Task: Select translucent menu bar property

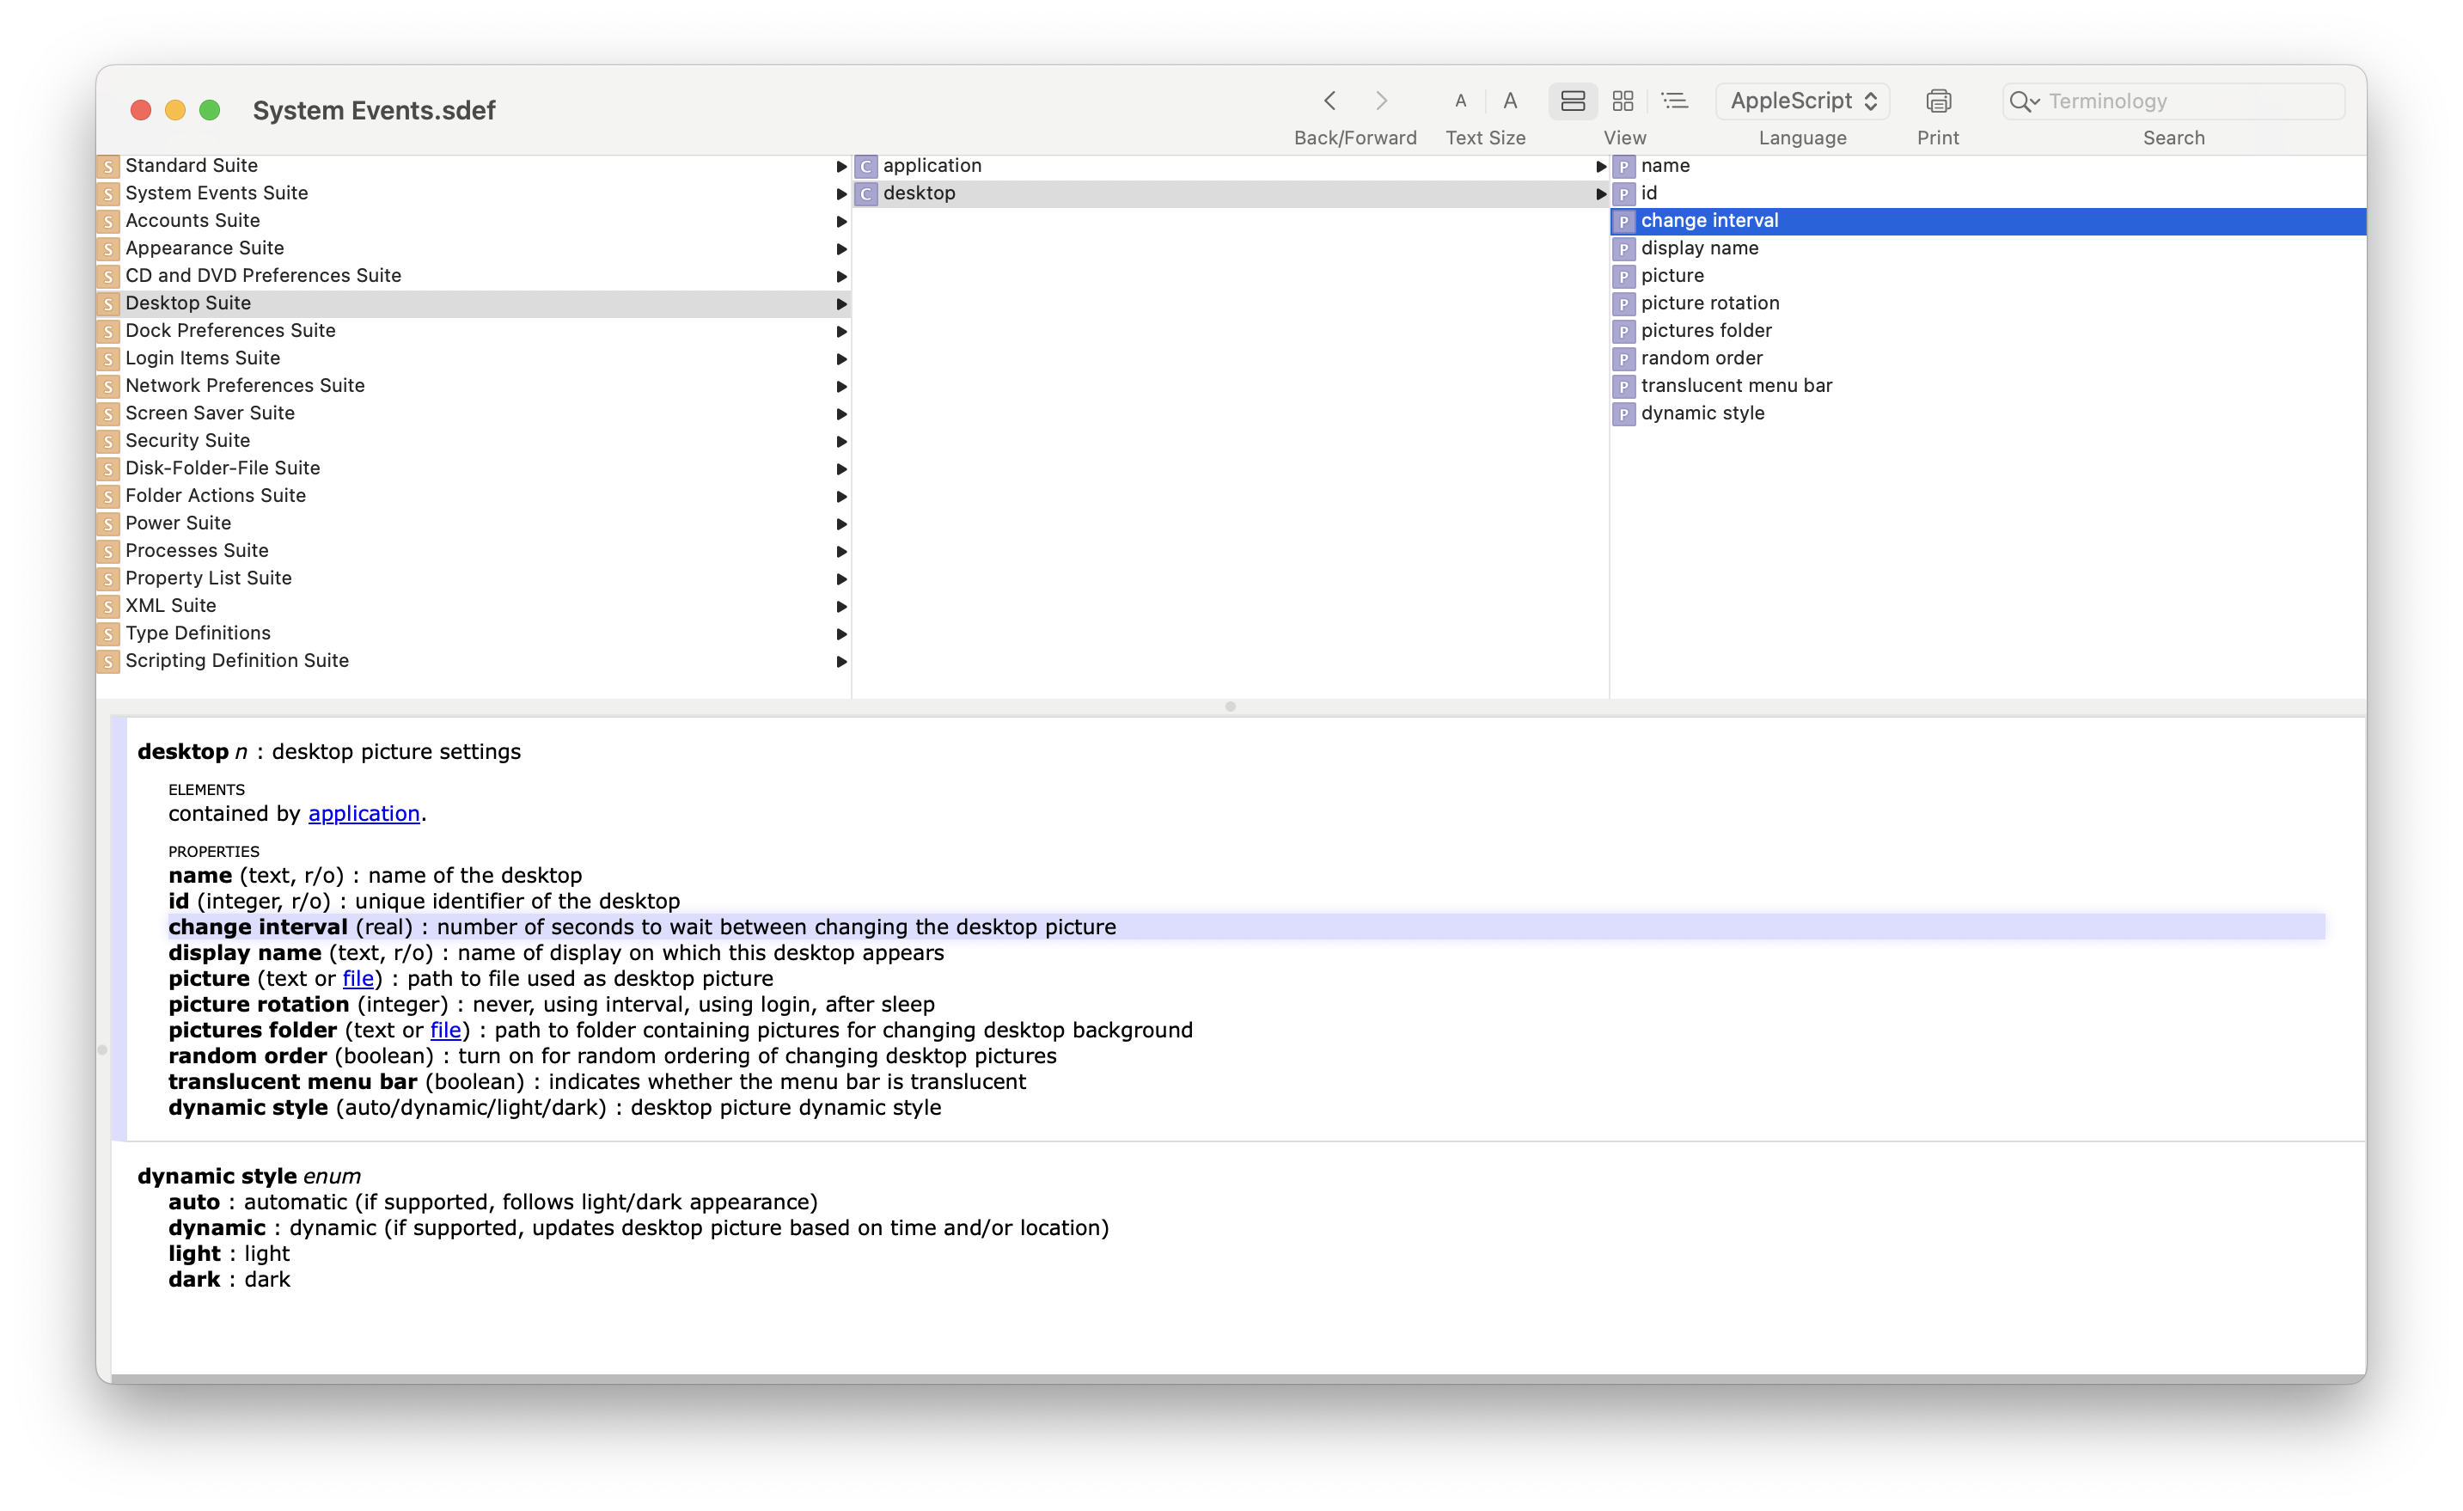Action: pos(1989,386)
